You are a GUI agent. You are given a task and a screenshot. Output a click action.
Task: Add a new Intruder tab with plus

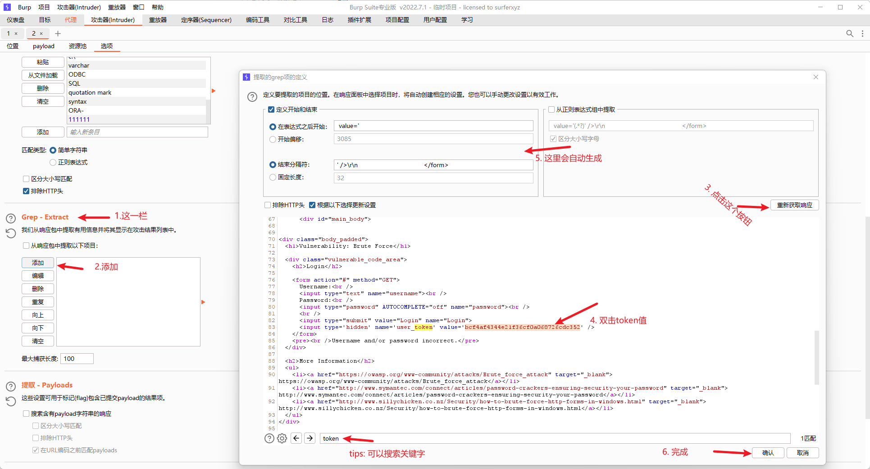point(58,33)
